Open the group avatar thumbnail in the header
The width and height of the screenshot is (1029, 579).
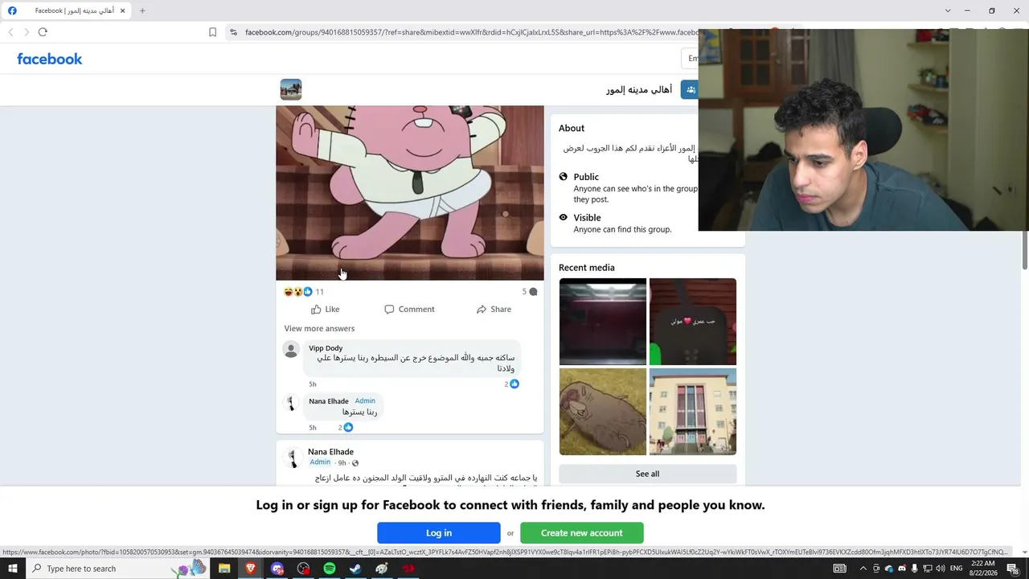(291, 89)
